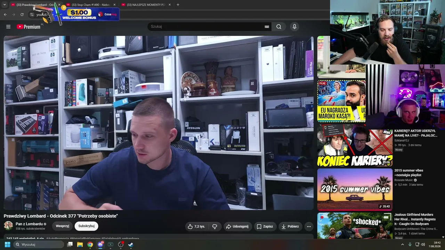Click #AutoPromocja hashtag in description

57,239
